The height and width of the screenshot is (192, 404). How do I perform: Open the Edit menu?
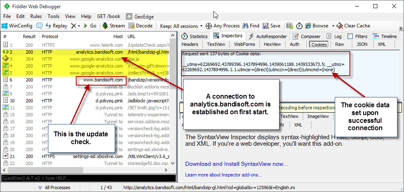[x=20, y=16]
